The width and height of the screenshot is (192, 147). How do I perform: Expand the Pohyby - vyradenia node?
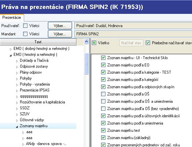tap(17, 85)
